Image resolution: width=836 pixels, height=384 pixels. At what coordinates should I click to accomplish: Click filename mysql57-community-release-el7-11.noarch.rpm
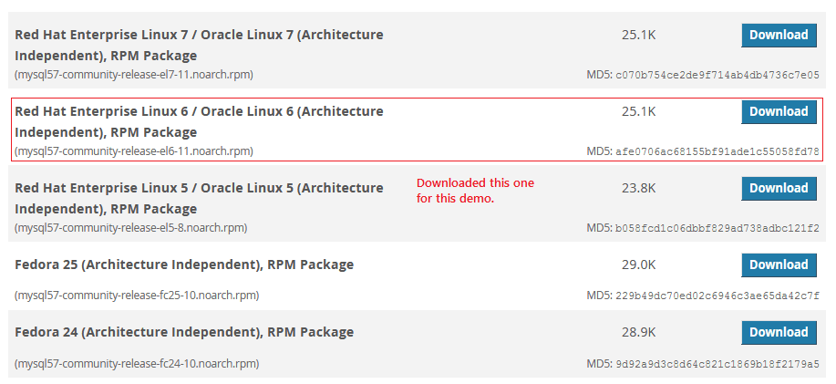pyautogui.click(x=134, y=74)
